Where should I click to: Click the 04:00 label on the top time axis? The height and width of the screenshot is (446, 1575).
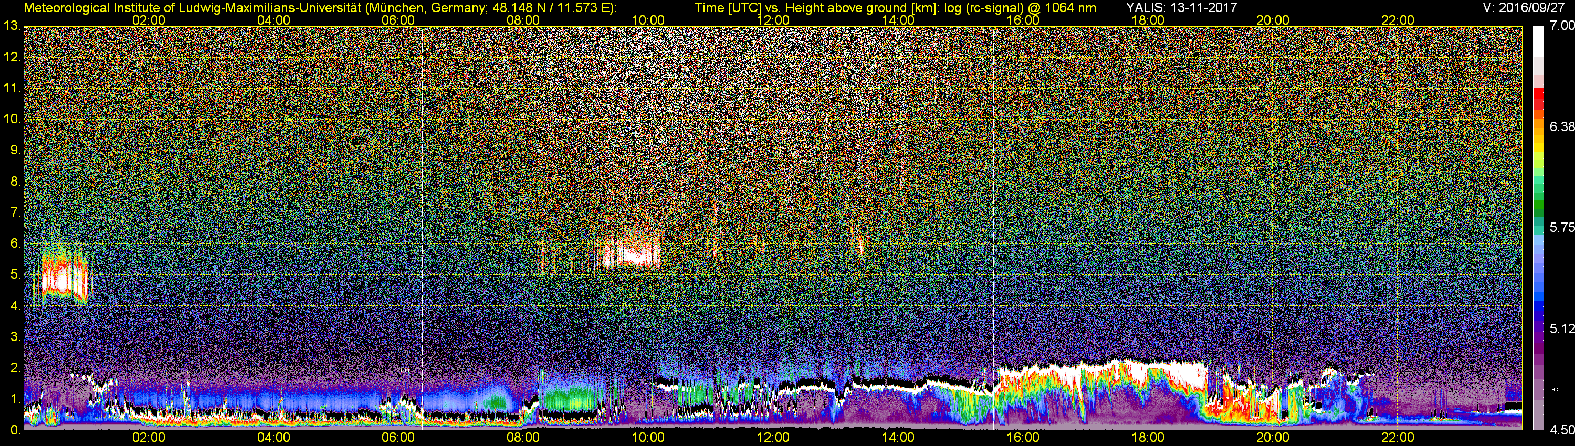pyautogui.click(x=274, y=20)
